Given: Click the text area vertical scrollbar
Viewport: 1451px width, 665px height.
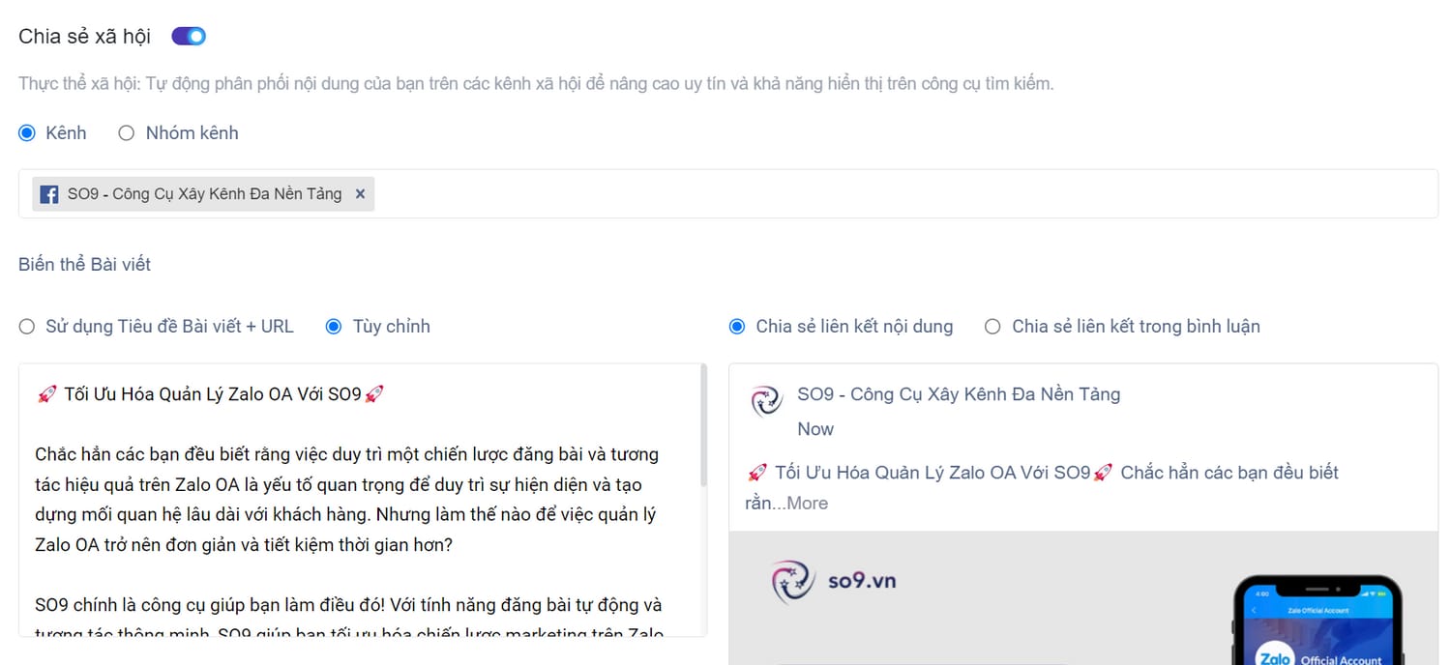Looking at the screenshot, I should tap(704, 425).
